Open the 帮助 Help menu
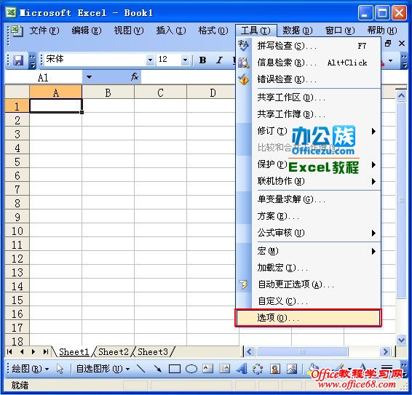Viewport: 412px width, 395px height. coord(382,31)
